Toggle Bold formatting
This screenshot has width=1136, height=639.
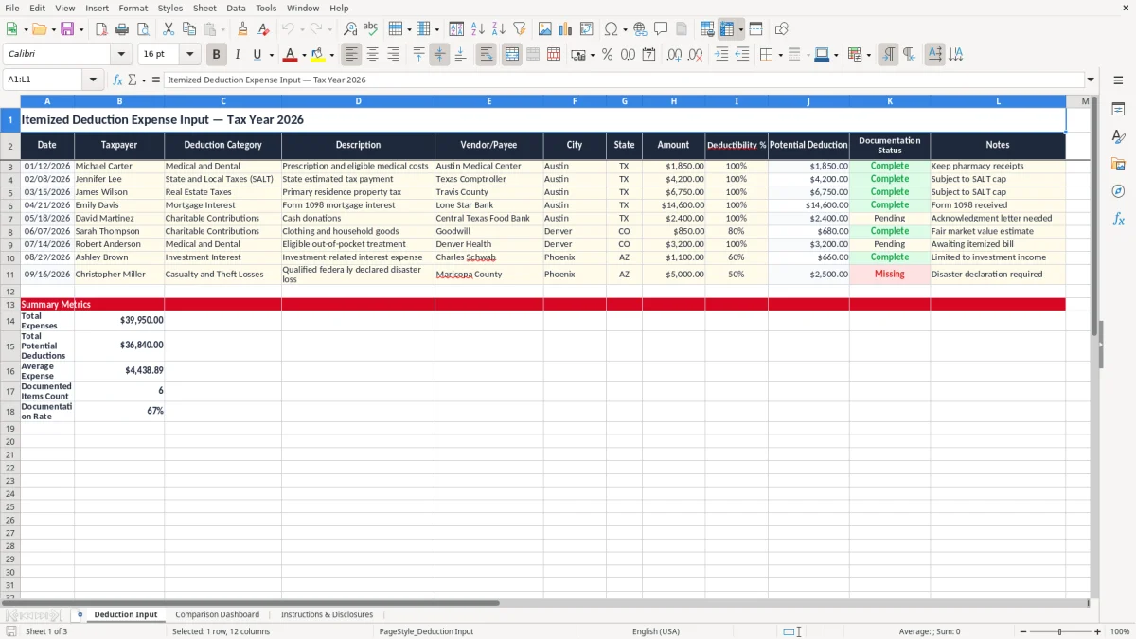[x=216, y=55]
